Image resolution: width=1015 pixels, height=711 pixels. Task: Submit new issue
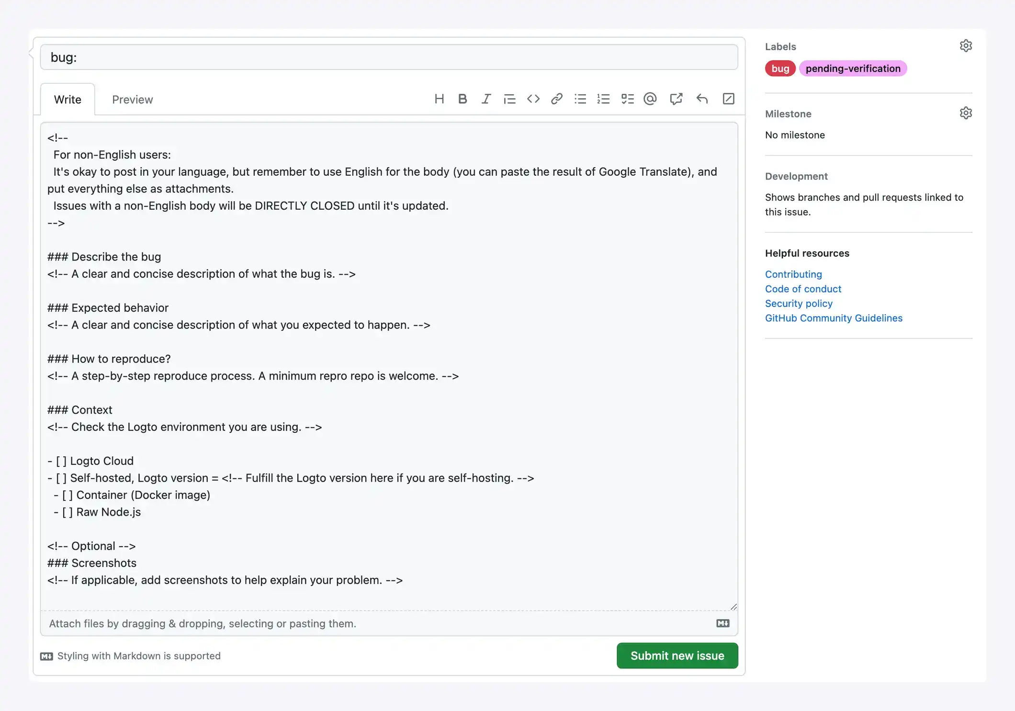pos(677,655)
